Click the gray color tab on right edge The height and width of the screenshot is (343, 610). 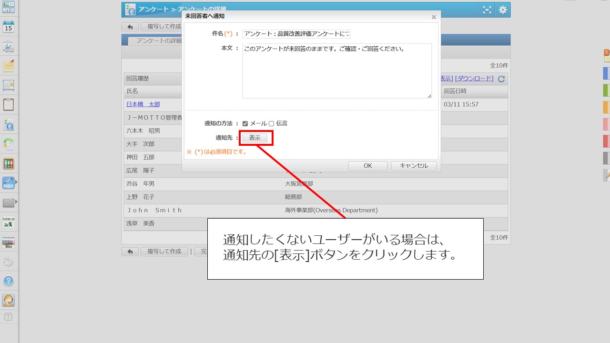point(607,158)
